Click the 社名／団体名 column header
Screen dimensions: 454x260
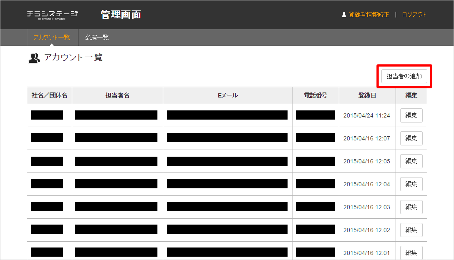(x=49, y=95)
